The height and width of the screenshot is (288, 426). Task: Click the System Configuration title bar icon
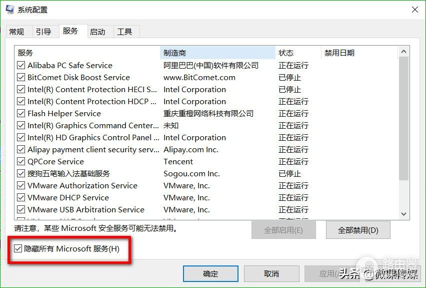click(10, 10)
